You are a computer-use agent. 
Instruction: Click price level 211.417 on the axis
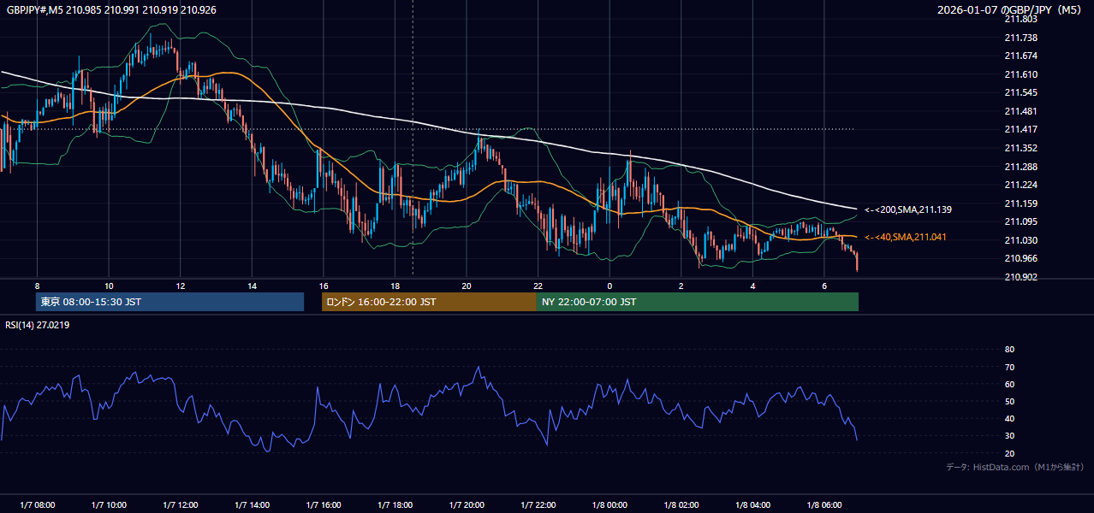coord(1020,129)
